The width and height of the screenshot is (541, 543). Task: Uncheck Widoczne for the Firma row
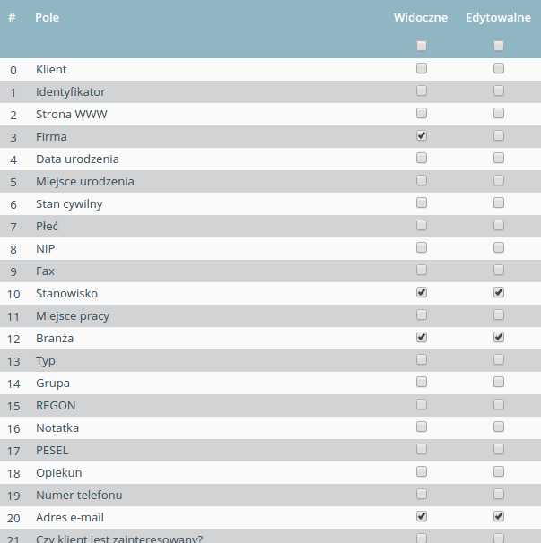[x=422, y=135]
